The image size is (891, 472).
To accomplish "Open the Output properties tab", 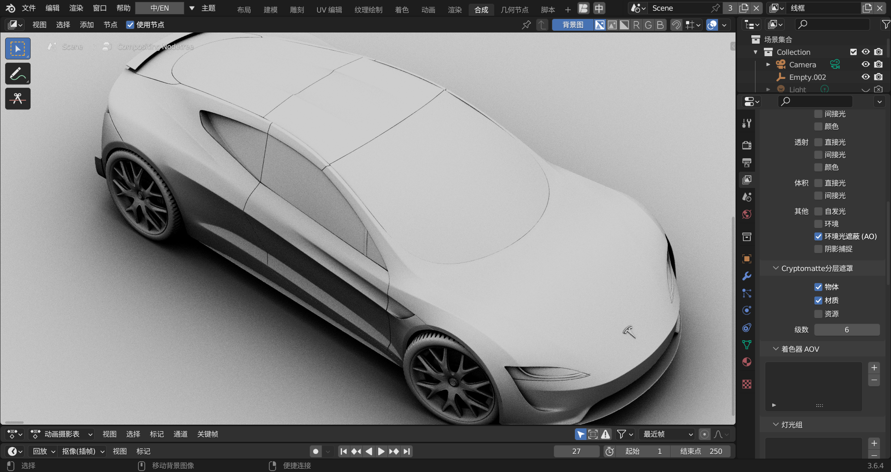I will [x=747, y=162].
